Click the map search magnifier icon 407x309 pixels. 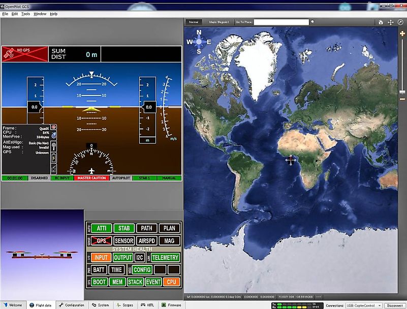(312, 22)
